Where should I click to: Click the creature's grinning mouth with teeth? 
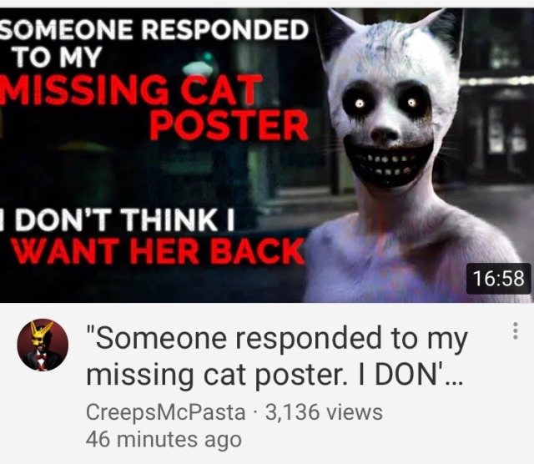coord(387,164)
